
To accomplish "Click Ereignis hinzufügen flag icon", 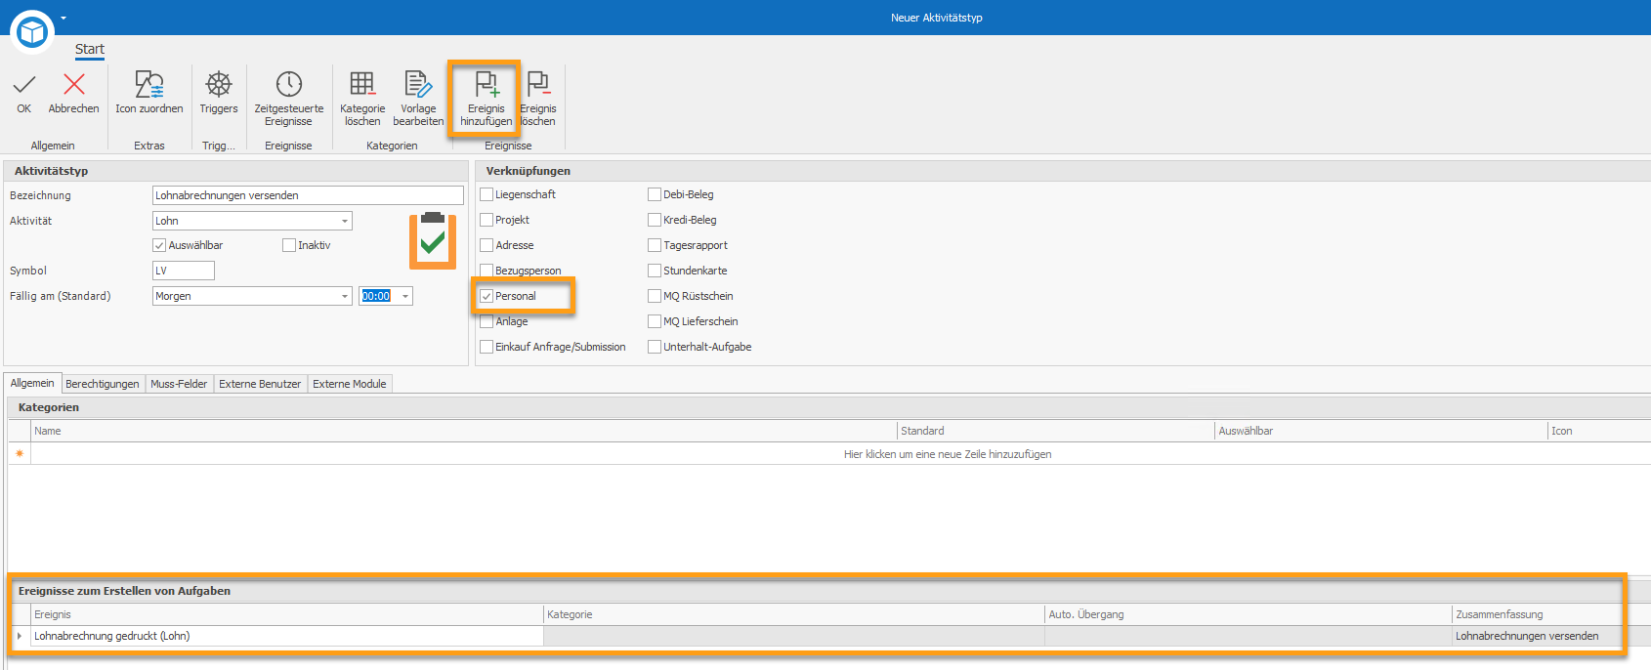I will tap(486, 85).
